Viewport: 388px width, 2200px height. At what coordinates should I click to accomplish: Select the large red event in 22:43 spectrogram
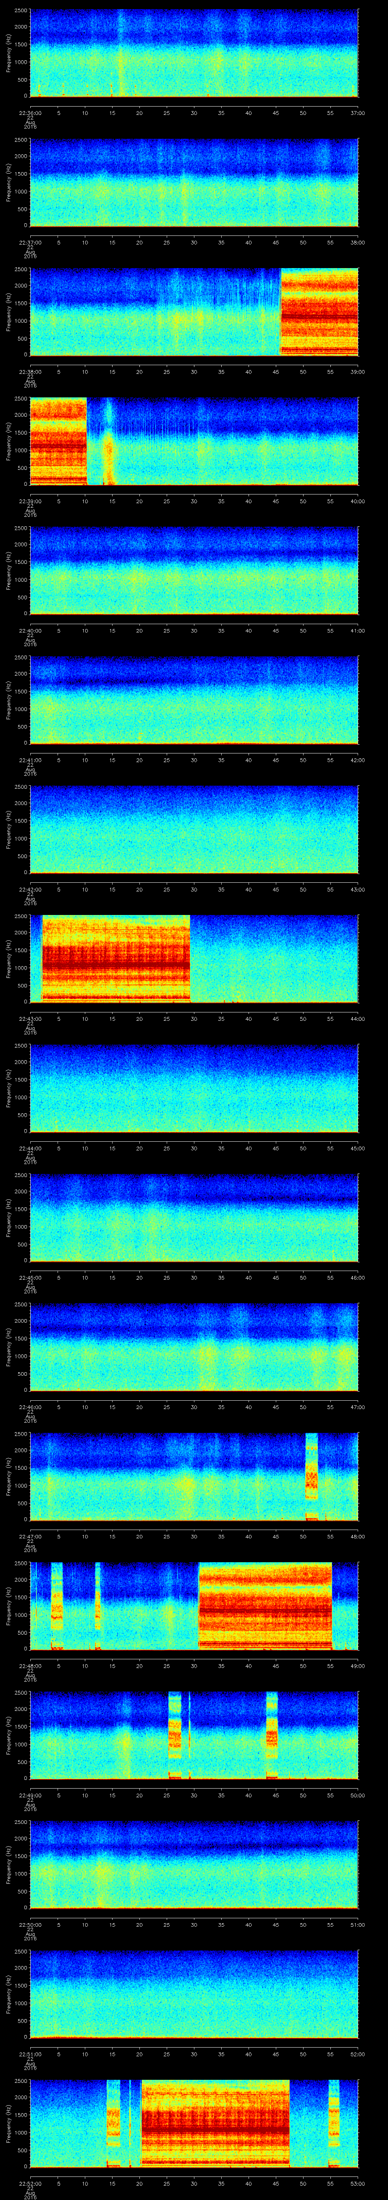[115, 957]
